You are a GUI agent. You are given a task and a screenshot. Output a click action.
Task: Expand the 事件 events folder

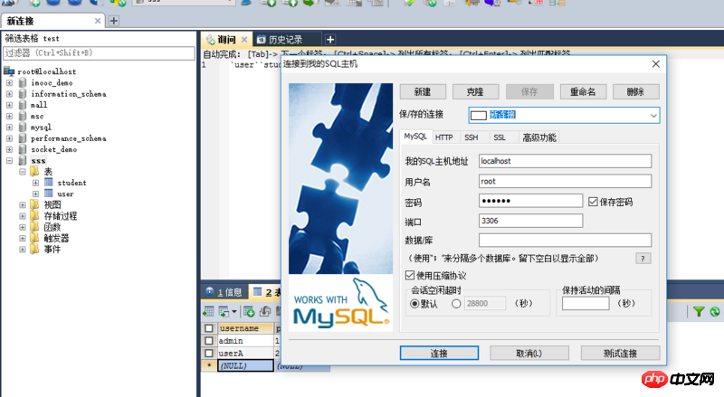coord(22,250)
